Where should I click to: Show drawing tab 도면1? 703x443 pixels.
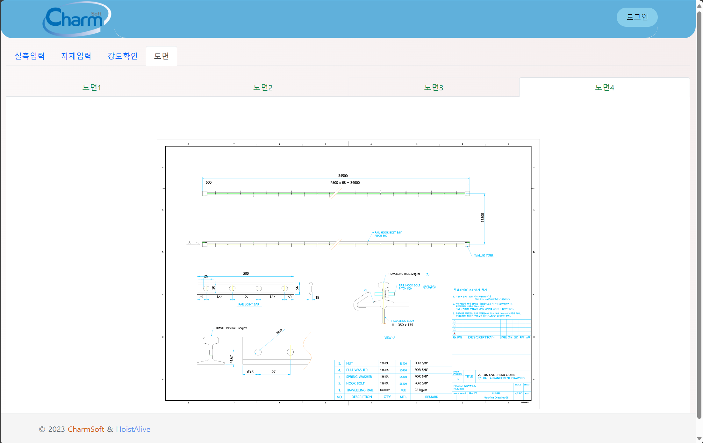tap(92, 88)
